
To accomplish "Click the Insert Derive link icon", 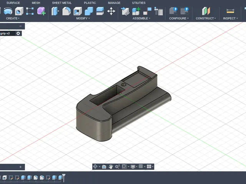I will pos(125,11).
